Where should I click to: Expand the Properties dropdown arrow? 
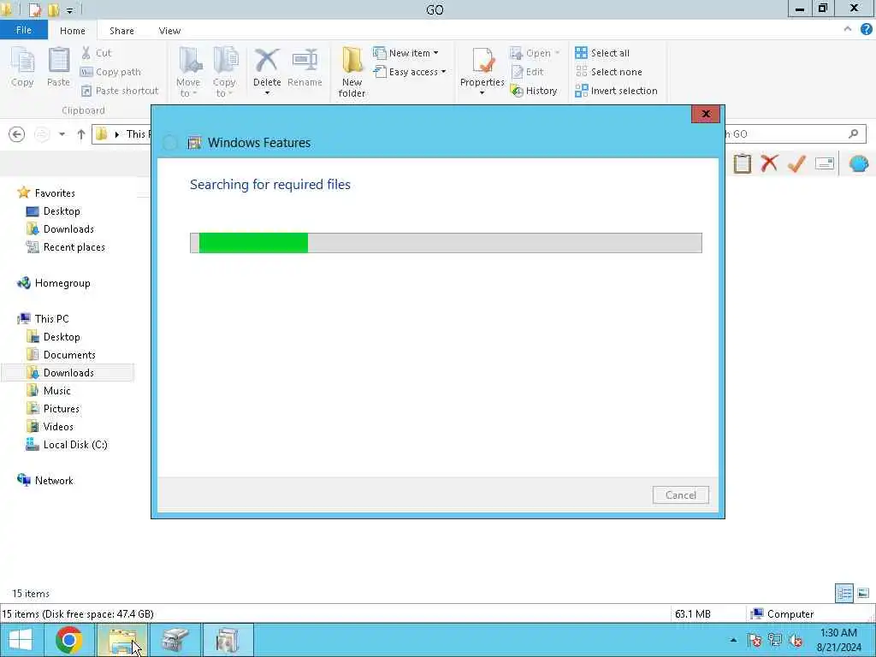(x=482, y=93)
